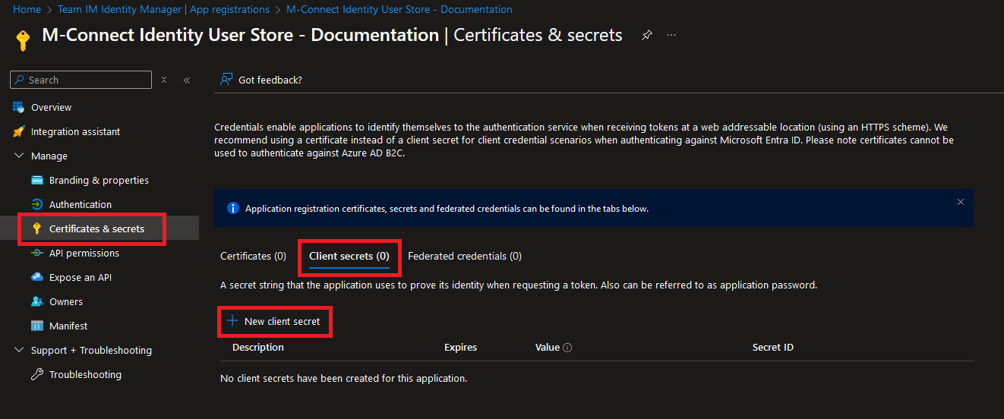1004x419 pixels.
Task: Click the feedback person icon
Action: point(226,80)
